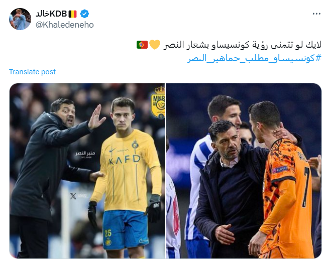Click the Translate post link

[32, 72]
